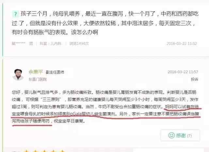Click the asker's masked username
The height and width of the screenshot is (152, 209).
point(19,43)
